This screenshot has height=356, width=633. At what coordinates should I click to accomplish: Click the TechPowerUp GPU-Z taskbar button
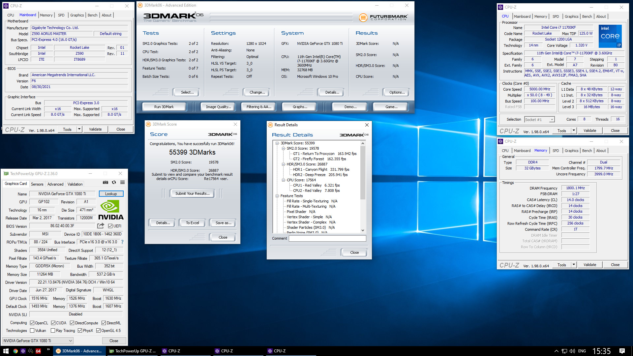133,351
